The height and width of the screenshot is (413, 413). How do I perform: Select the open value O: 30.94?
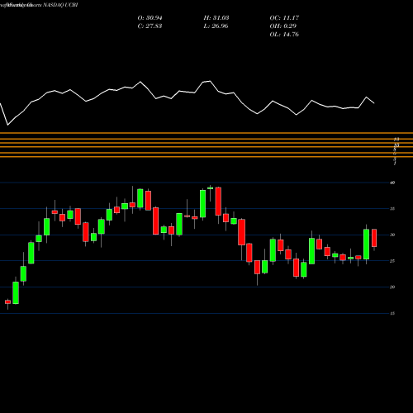[150, 18]
